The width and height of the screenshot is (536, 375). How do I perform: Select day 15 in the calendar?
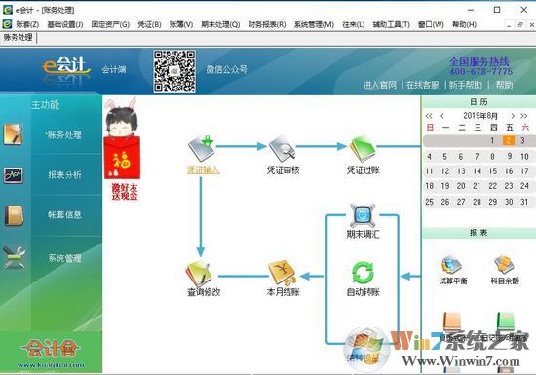coord(492,171)
